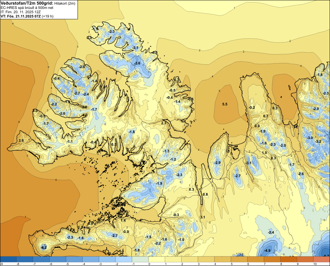330x266 pixels.
Task: Click the legend tick label "-9"
Action: point(1,264)
